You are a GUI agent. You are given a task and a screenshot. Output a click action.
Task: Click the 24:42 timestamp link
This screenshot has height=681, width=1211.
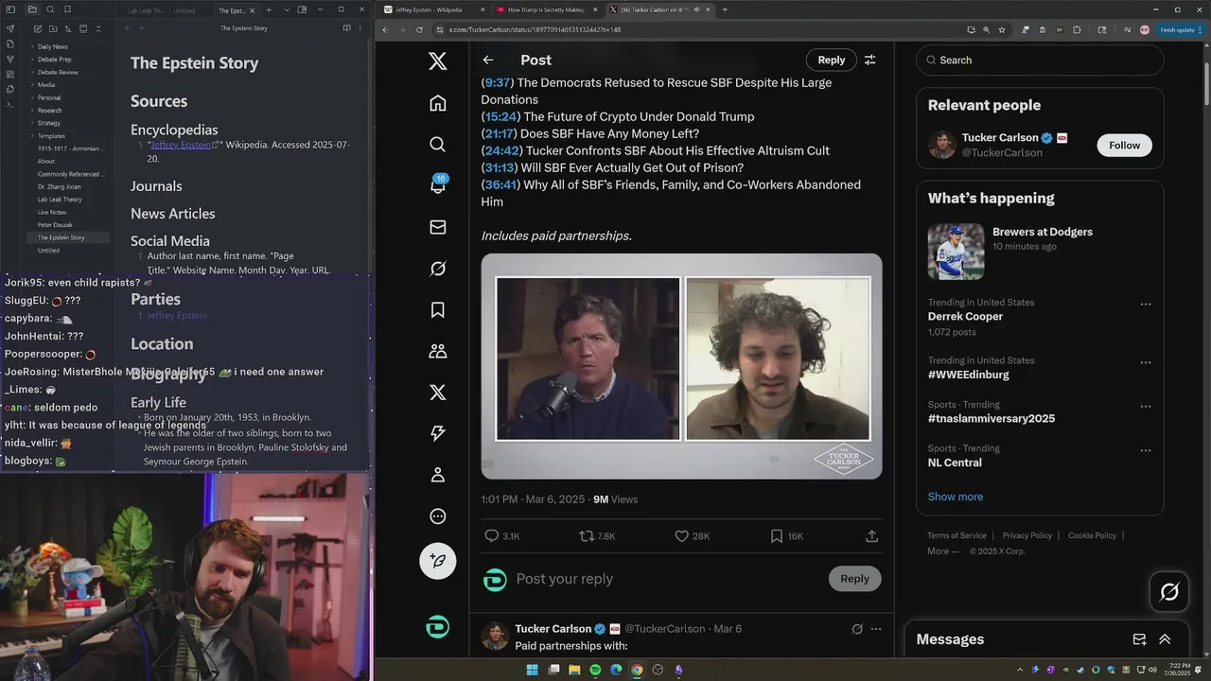(502, 150)
